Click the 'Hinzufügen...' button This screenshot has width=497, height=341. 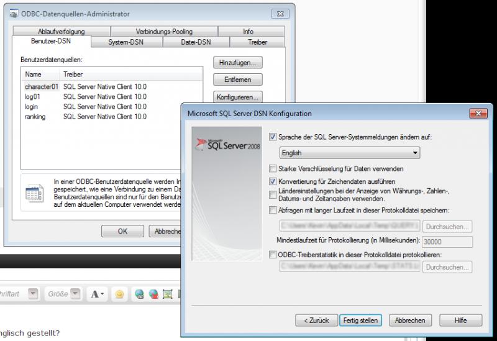pos(239,63)
